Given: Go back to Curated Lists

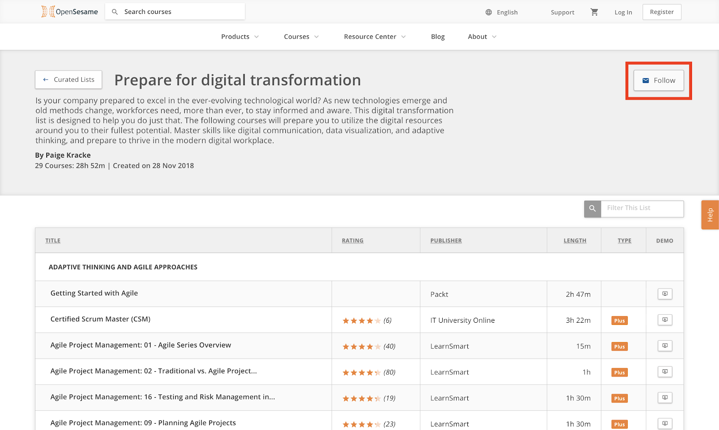Looking at the screenshot, I should click(68, 79).
